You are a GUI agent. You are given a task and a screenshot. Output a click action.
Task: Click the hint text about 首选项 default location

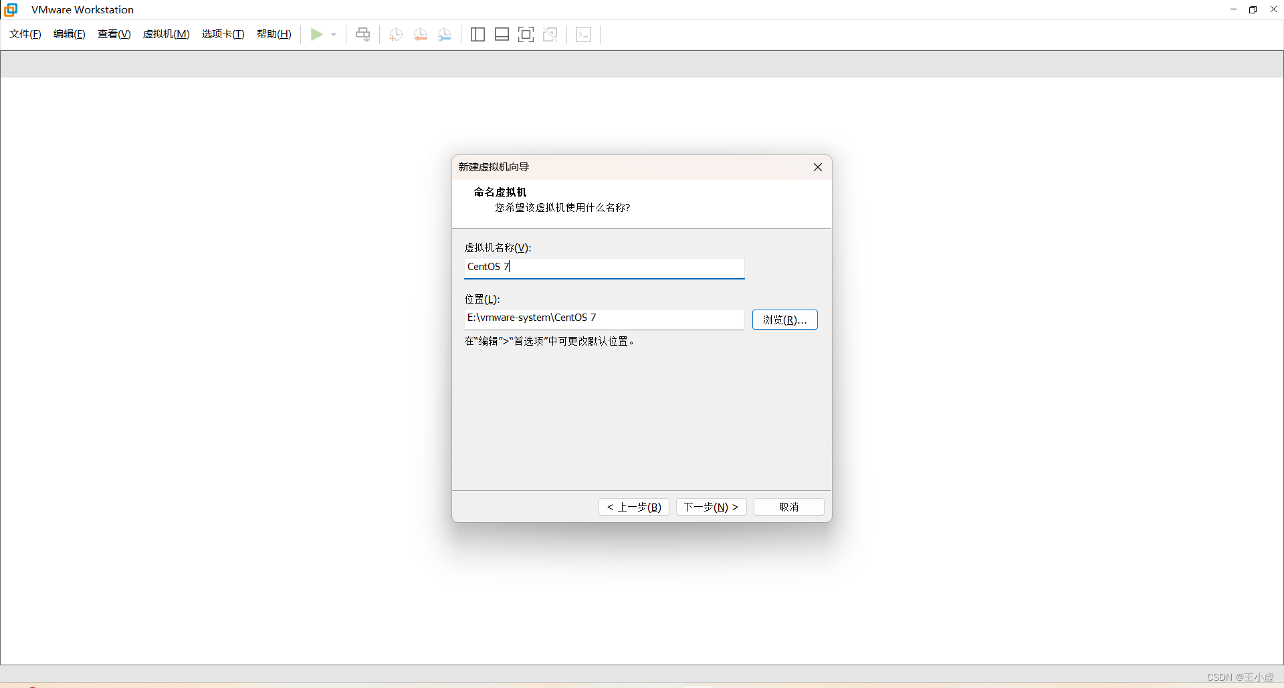pyautogui.click(x=550, y=341)
